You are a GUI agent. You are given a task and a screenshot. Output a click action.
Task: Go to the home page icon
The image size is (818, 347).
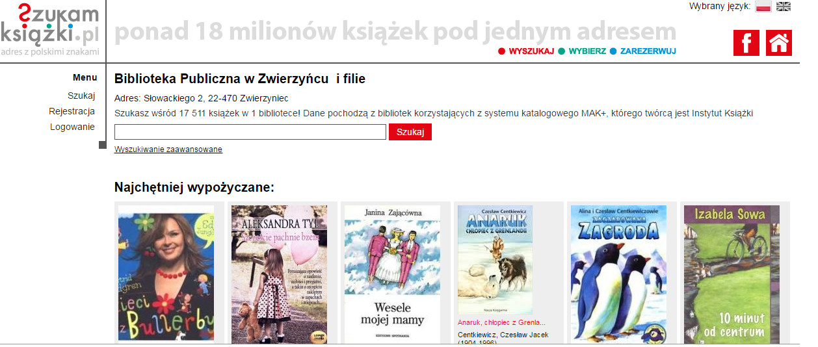pyautogui.click(x=779, y=43)
